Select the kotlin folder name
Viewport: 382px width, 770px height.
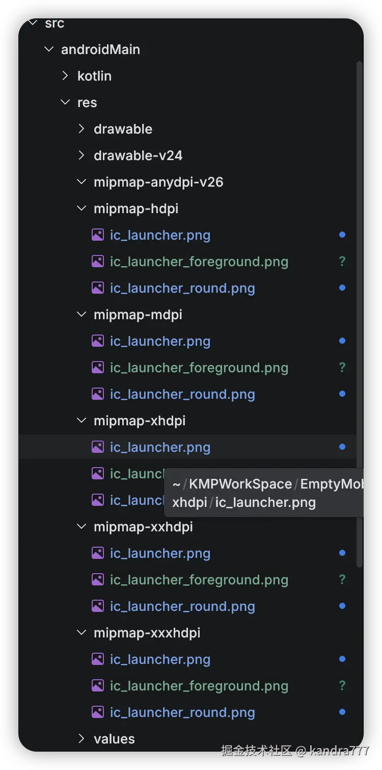pyautogui.click(x=94, y=76)
